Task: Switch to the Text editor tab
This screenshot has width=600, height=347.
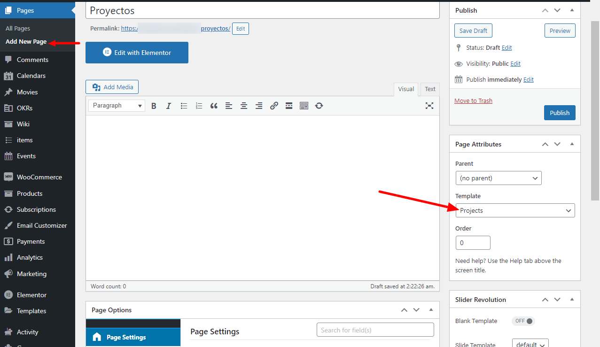Action: coord(430,89)
